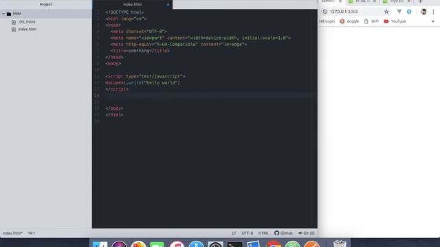Open Photos from the Dock
This screenshot has width=440, height=247.
[x=138, y=244]
